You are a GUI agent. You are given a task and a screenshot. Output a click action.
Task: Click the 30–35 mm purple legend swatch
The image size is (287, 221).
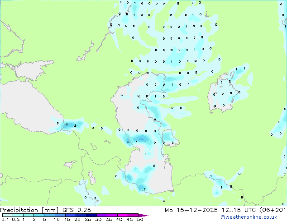coord(102,215)
